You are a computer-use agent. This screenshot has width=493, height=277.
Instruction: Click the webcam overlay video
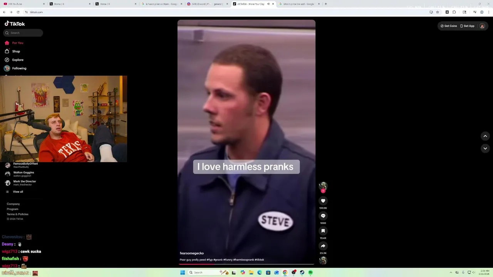click(x=64, y=118)
